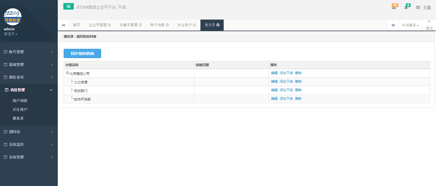Expand 系统监控 using its chevron

click(x=52, y=144)
